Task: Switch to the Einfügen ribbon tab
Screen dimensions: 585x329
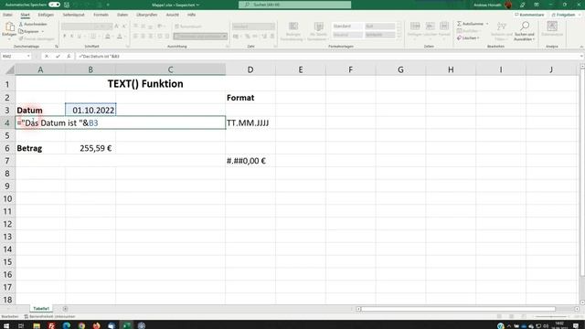Action: tap(46, 15)
